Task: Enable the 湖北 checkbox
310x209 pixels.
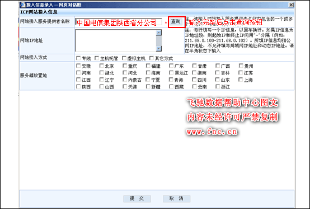Action: click(x=102, y=73)
